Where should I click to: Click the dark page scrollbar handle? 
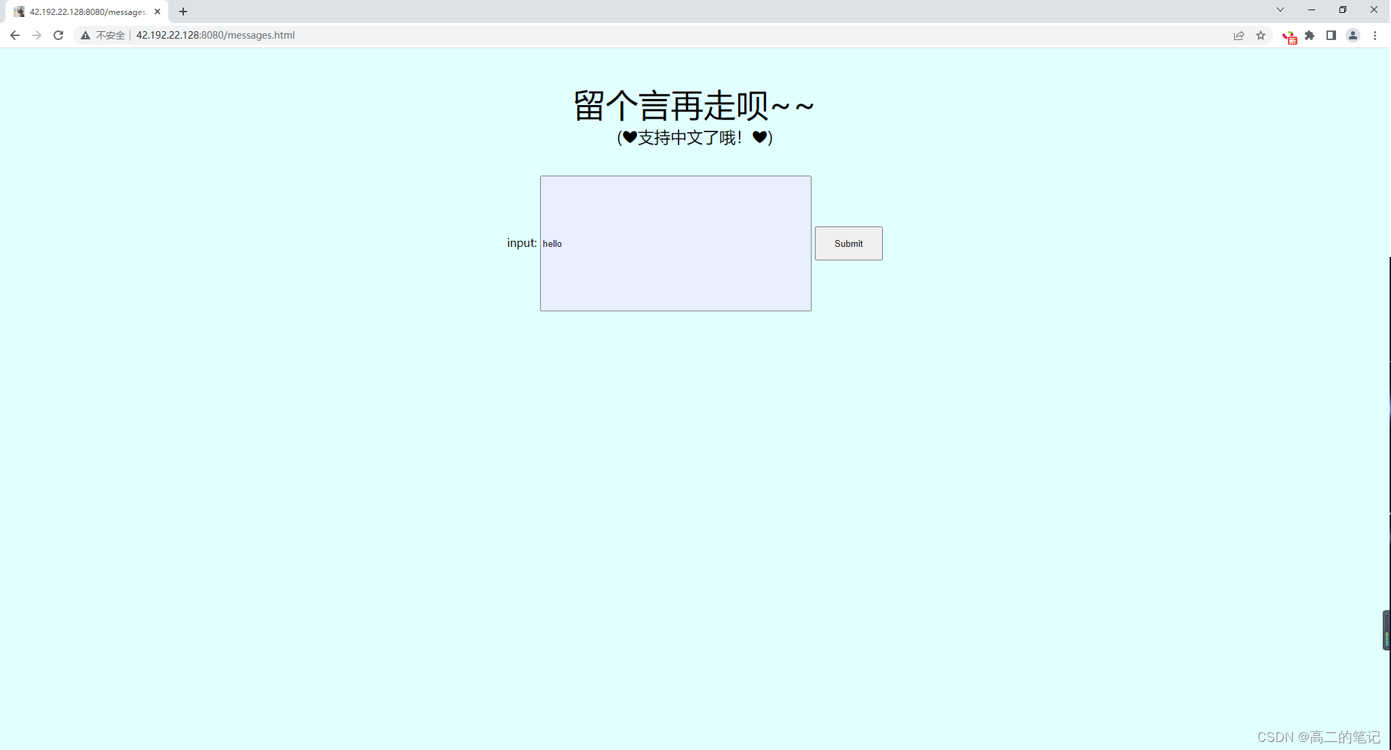[1386, 630]
